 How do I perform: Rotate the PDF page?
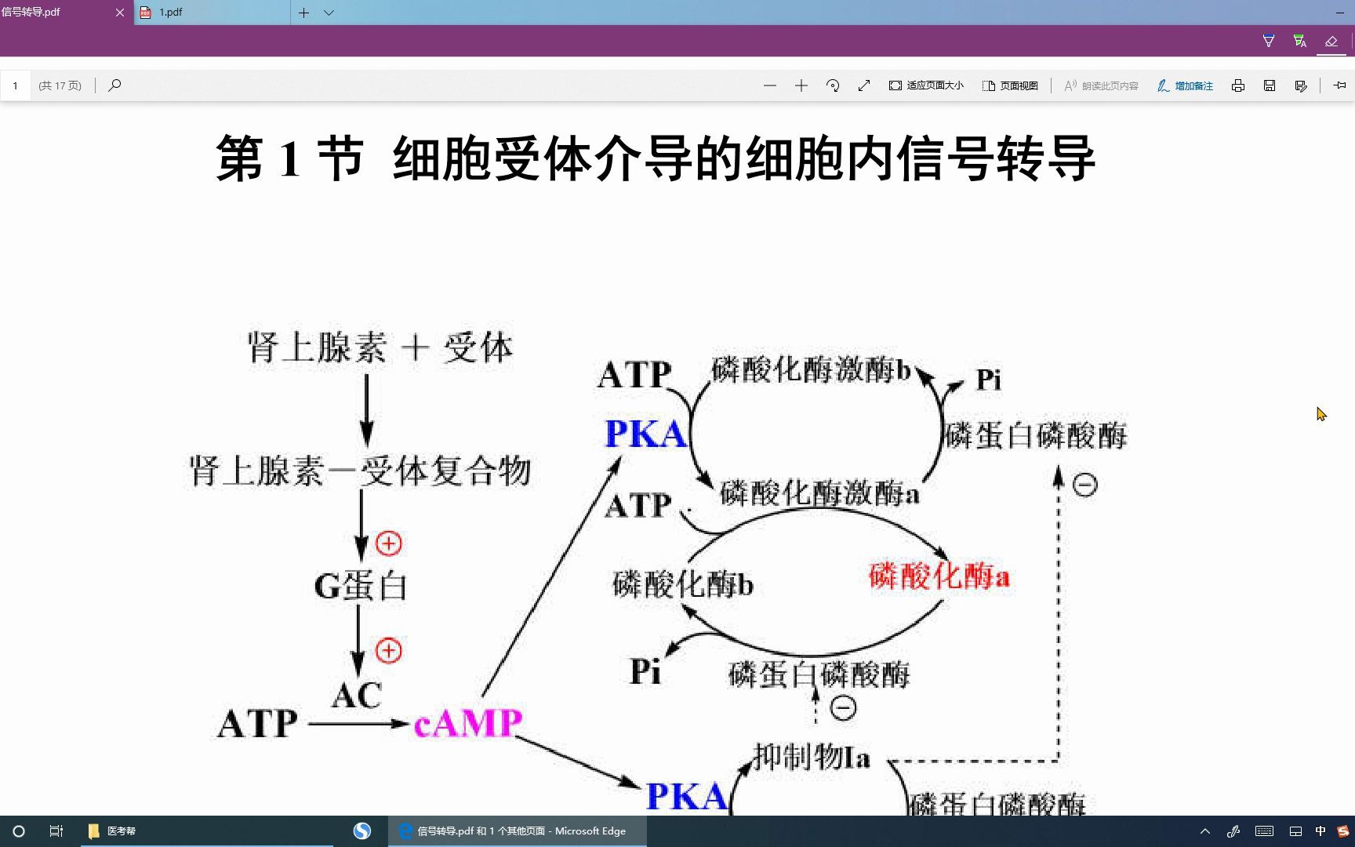(833, 85)
